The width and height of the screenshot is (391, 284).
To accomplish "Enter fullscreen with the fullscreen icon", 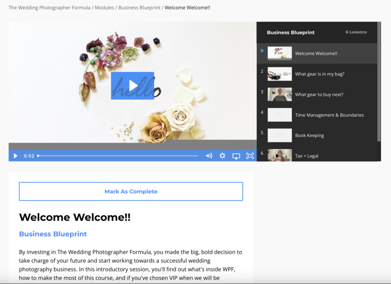I will [250, 156].
